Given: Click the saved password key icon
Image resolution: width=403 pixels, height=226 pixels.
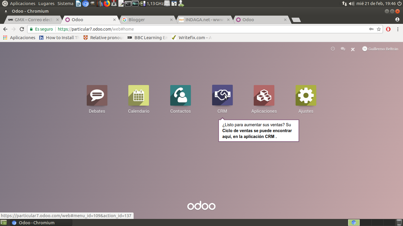Looking at the screenshot, I should [x=371, y=29].
